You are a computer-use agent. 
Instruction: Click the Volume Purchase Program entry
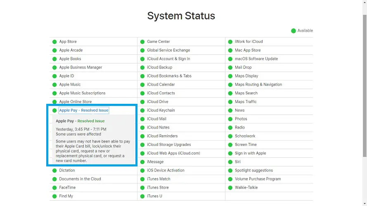[x=258, y=179]
